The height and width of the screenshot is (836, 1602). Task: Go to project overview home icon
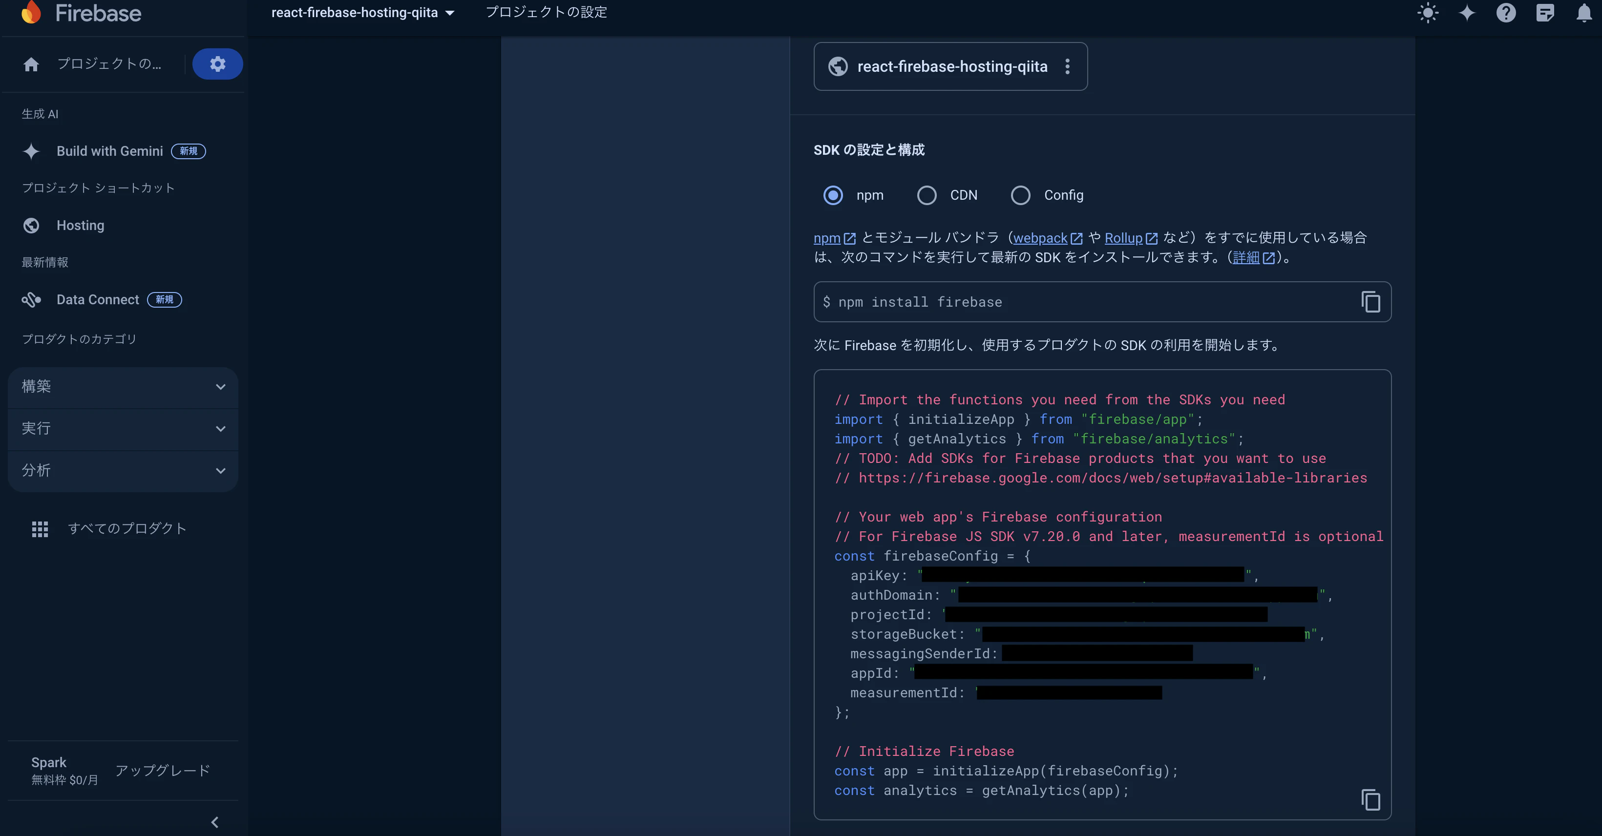[31, 64]
